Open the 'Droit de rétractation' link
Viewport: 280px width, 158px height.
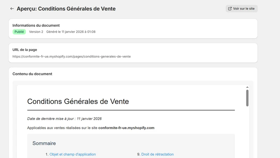tap(157, 154)
